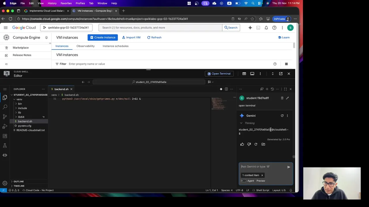Screen dimensions: 369x207
Task: Collapse the venv folder
Action: click(19, 99)
